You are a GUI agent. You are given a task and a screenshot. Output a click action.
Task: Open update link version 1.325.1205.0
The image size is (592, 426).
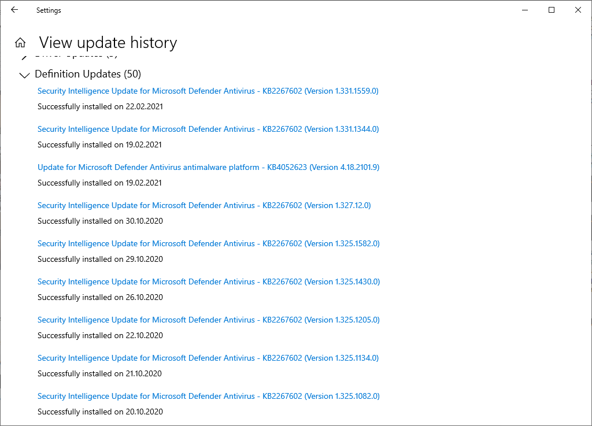click(208, 320)
